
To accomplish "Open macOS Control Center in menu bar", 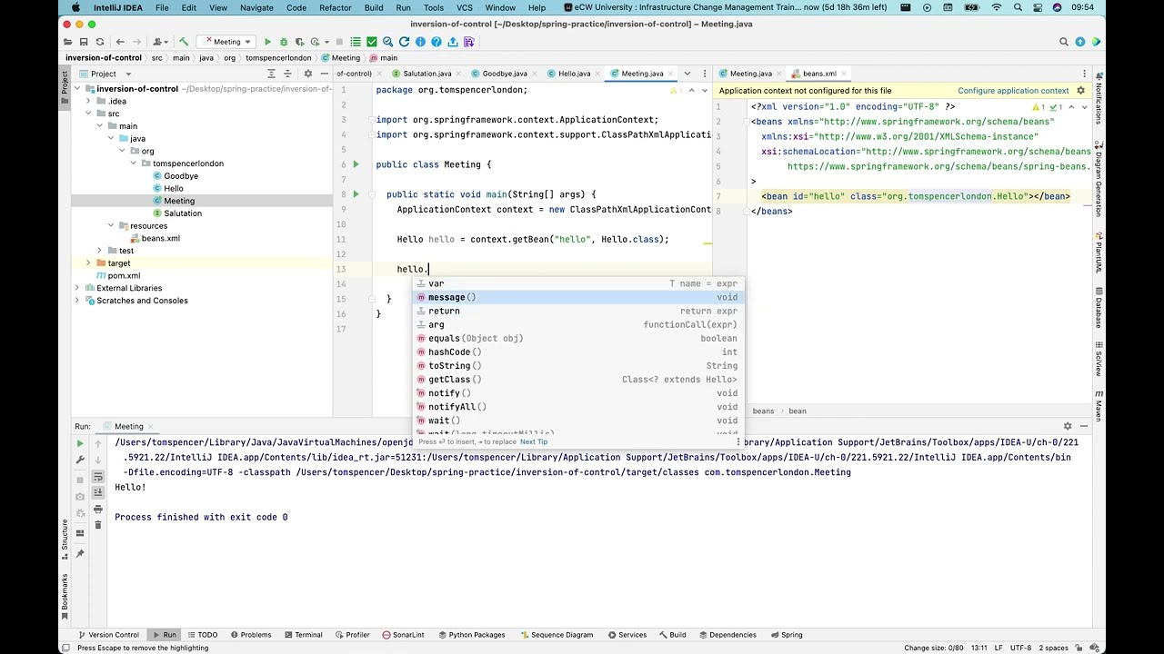I will (1037, 7).
